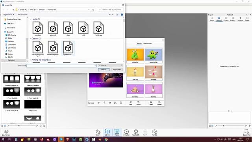The image size is (252, 142).
Task: Launch KeyShotXR from the bottom toolbar
Action: (136, 133)
